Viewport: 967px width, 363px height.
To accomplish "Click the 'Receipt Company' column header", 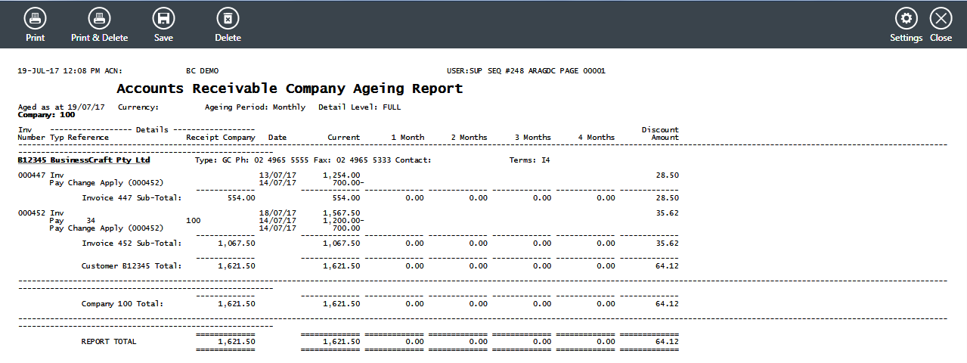I will [x=221, y=138].
